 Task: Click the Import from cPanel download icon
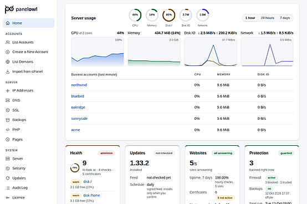[8, 72]
